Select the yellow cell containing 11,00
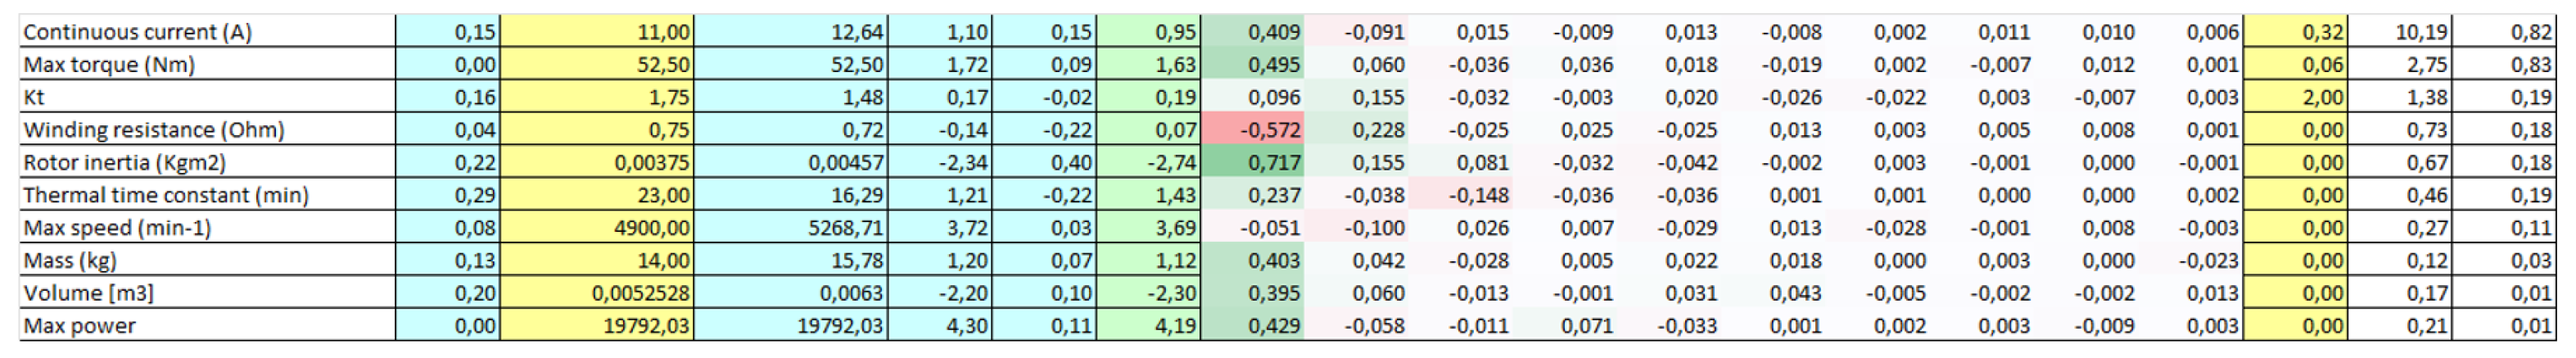This screenshot has width=2576, height=358. (596, 32)
